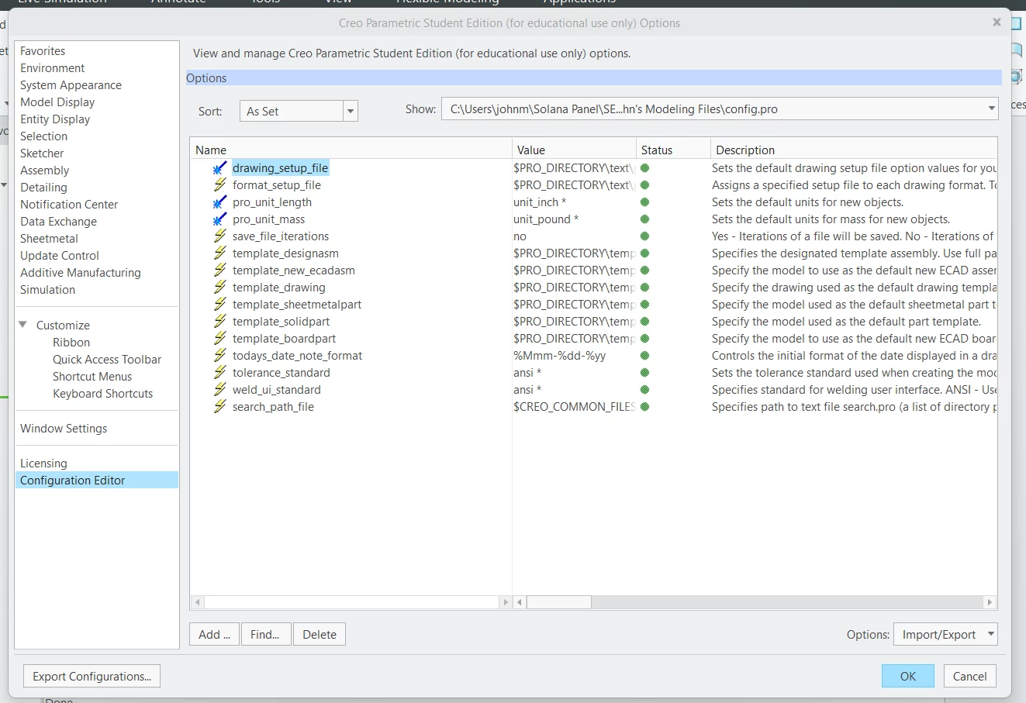
Task: Click the lightning icon beside template_boardpart
Action: click(x=220, y=339)
